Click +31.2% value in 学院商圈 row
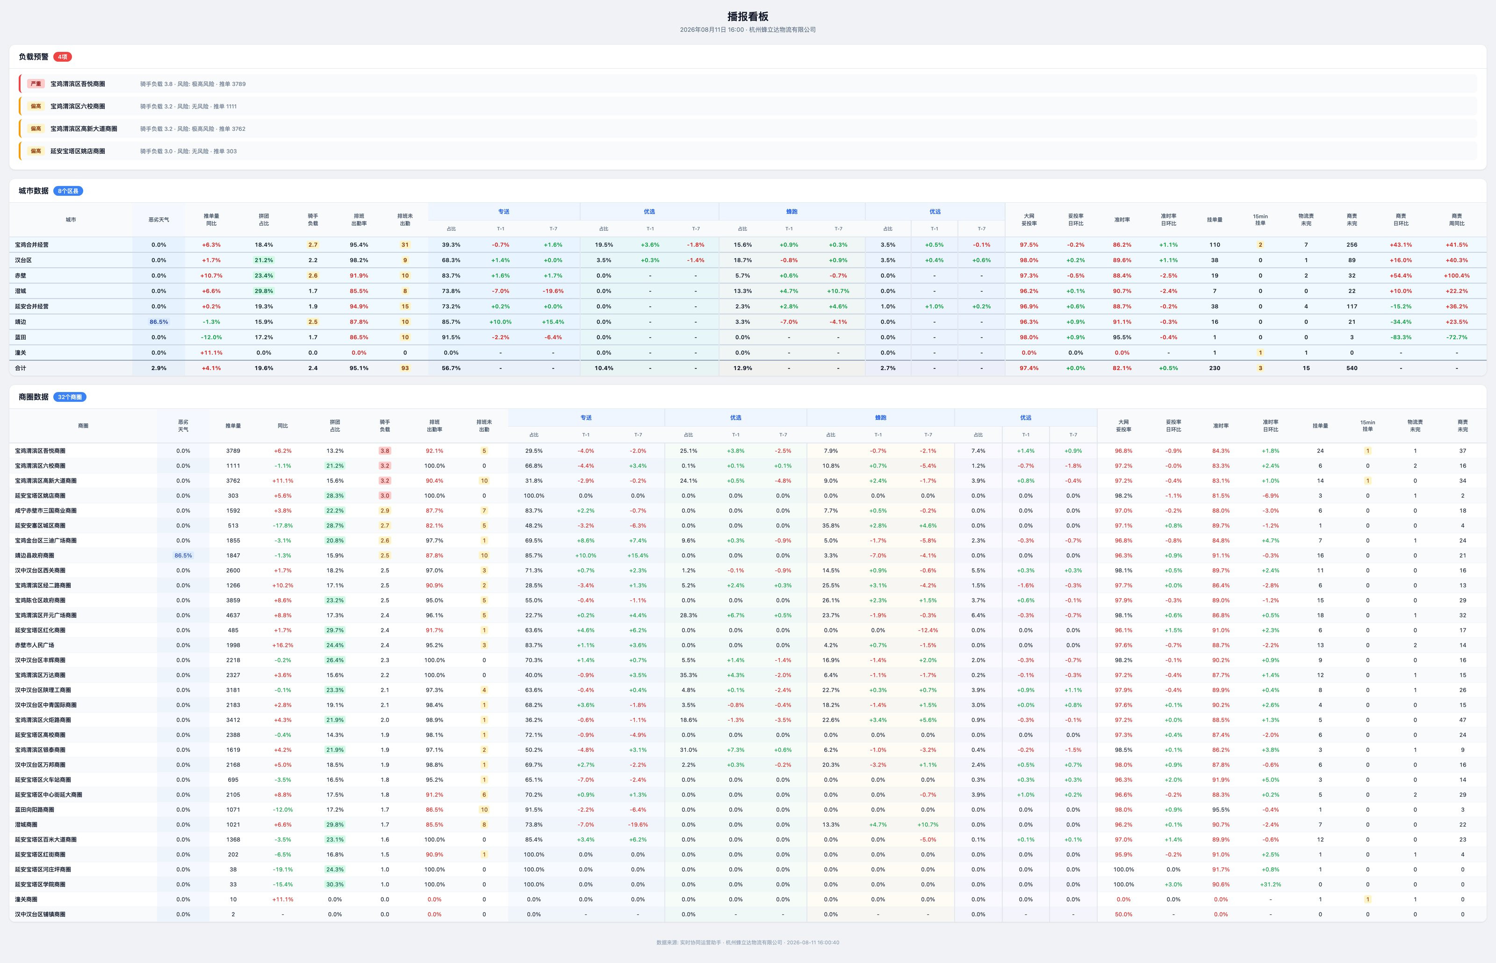 [1271, 884]
